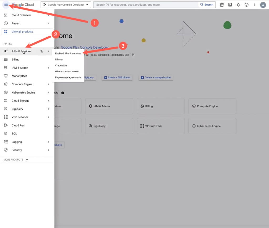Toggle the navigation menu hamburger
Screen dimensions: 269x228
coord(6,4)
